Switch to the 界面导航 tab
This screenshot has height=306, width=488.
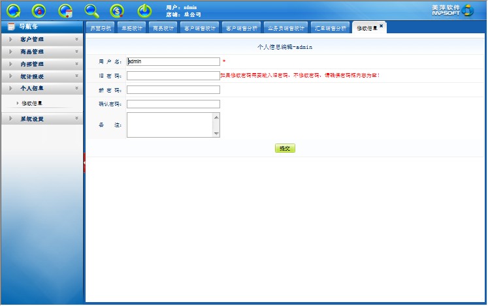click(100, 28)
